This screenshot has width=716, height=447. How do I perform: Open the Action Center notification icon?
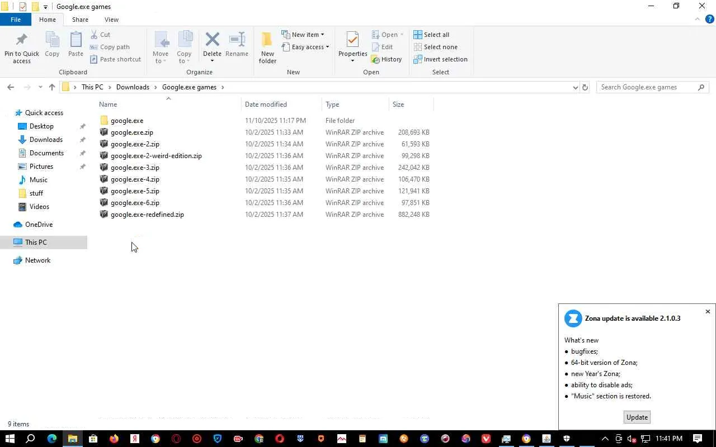click(698, 439)
